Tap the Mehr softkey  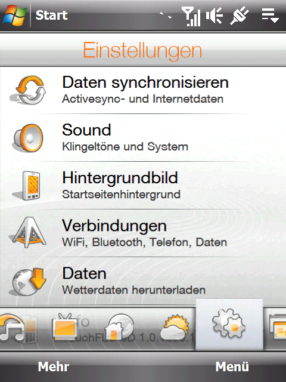coord(54,366)
